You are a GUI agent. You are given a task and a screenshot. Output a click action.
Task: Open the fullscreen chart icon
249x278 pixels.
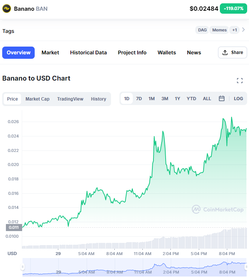point(240,81)
